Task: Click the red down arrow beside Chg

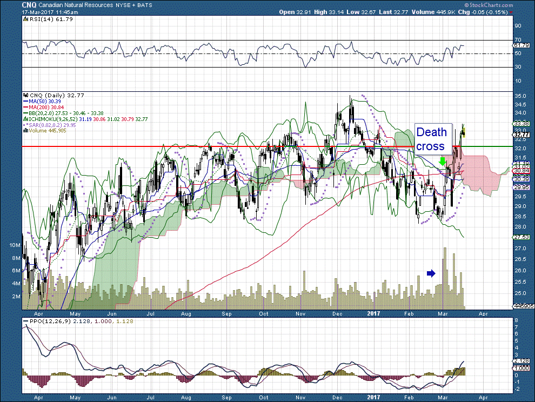Action: click(511, 12)
